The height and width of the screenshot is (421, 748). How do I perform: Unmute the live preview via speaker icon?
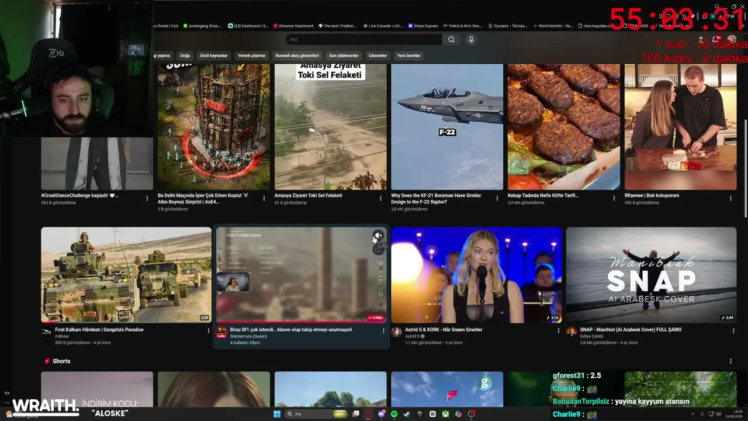point(378,236)
